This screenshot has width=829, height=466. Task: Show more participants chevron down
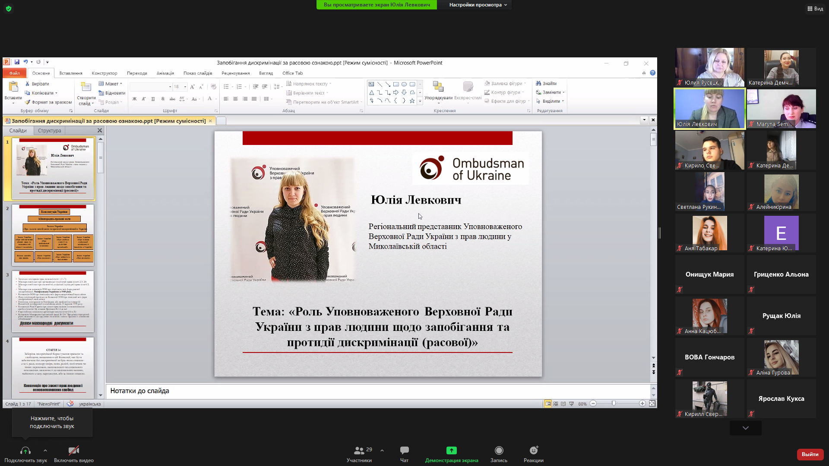coord(745,428)
